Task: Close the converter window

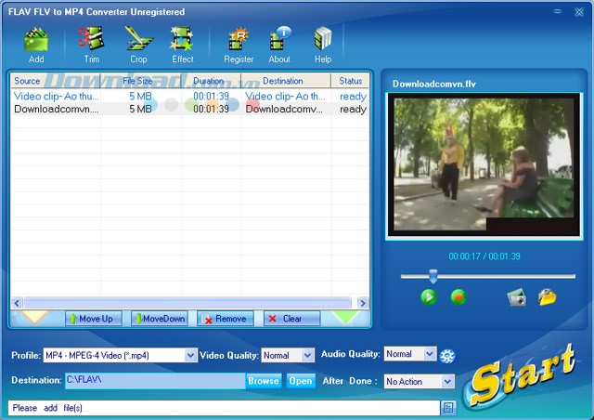Action: (x=579, y=12)
